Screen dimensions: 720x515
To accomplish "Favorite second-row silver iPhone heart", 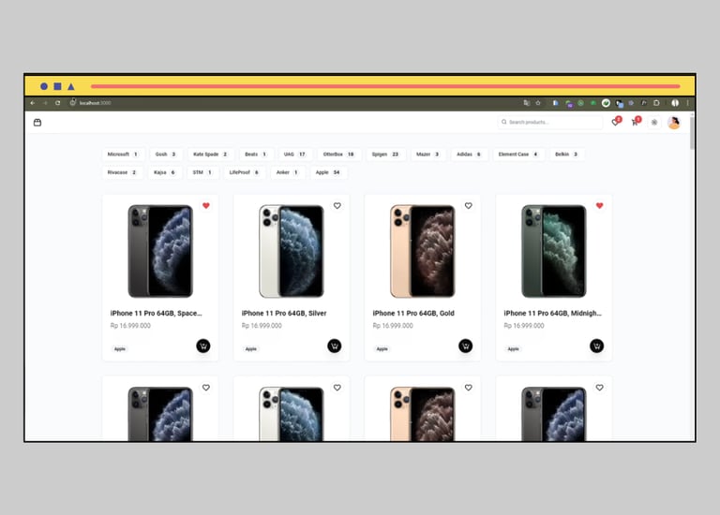I will click(337, 388).
